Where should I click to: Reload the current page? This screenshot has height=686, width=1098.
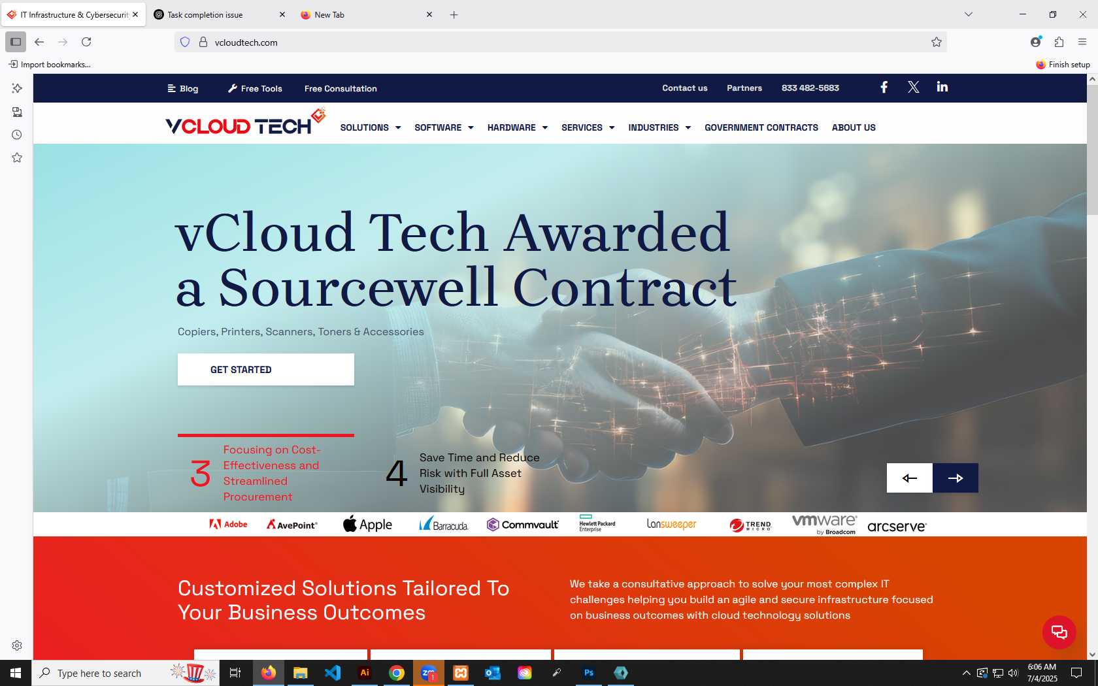[x=86, y=42]
